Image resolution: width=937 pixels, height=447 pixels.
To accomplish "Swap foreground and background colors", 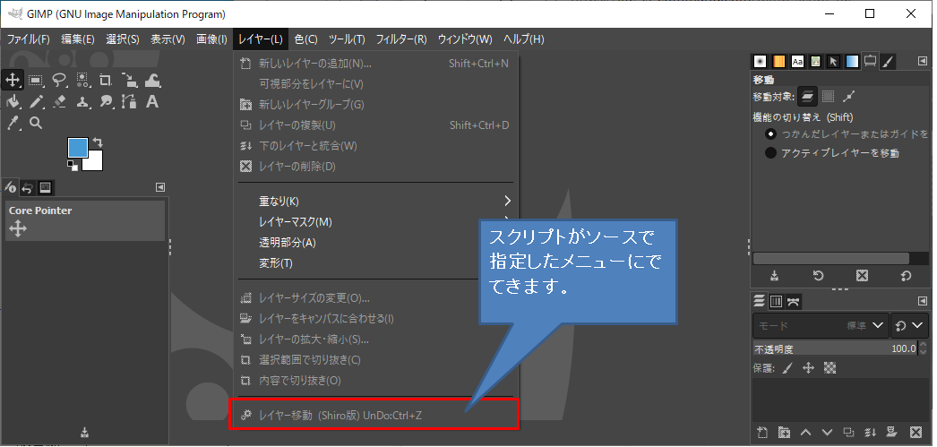I will [x=98, y=142].
